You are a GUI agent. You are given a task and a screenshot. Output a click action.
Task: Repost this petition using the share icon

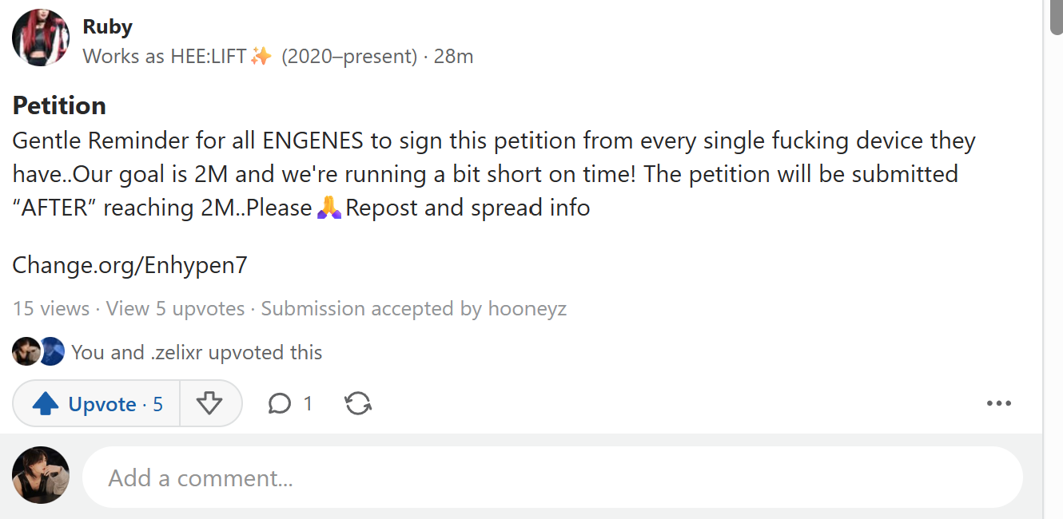point(358,404)
